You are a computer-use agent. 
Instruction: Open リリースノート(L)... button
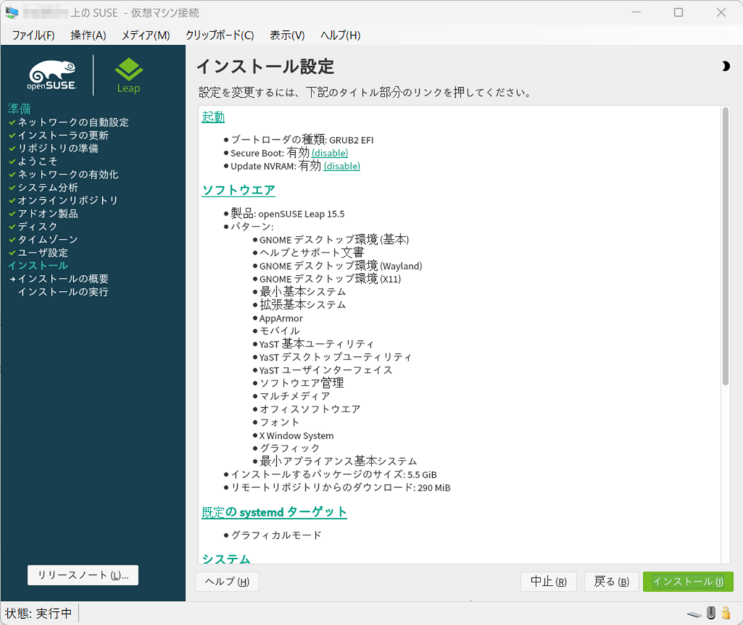[x=83, y=575]
